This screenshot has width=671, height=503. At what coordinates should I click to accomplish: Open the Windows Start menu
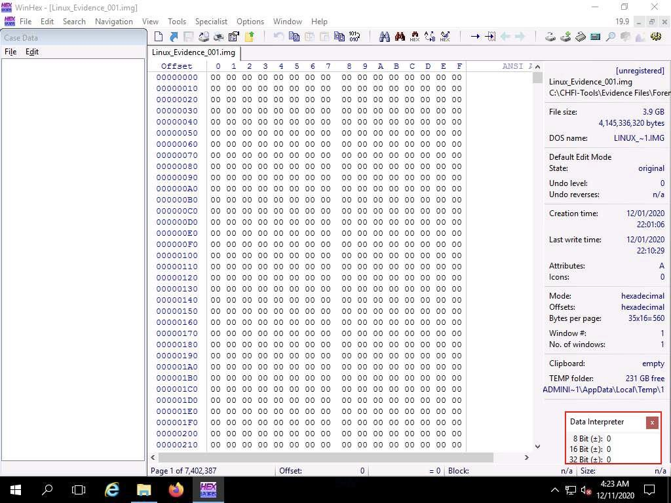pos(16,490)
